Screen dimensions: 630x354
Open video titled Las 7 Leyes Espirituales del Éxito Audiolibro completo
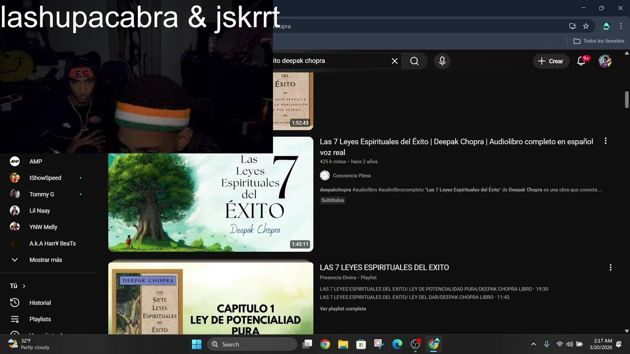tap(456, 147)
